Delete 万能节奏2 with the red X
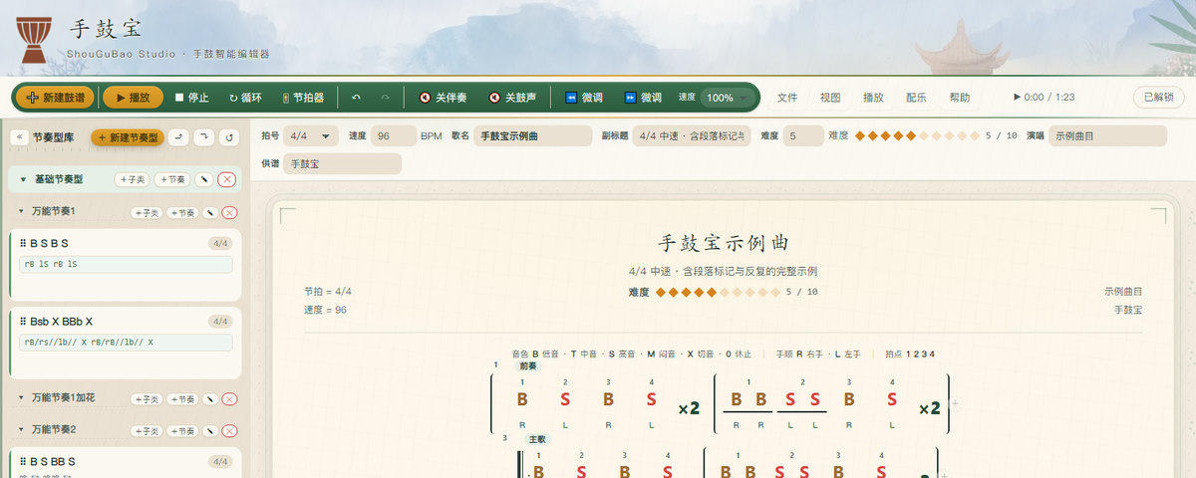 pos(230,431)
